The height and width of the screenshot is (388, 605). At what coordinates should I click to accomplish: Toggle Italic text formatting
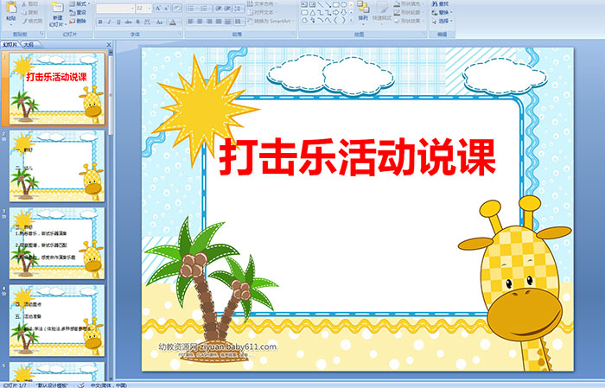pos(109,22)
